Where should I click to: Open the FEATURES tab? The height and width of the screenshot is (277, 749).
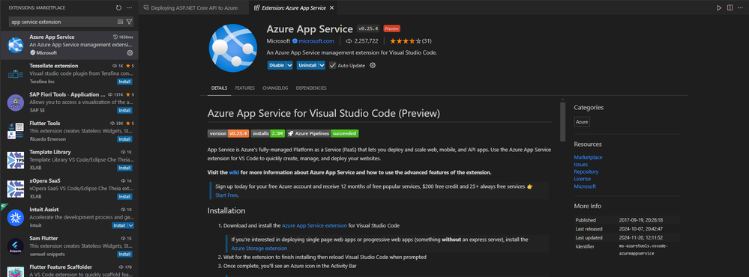click(244, 88)
